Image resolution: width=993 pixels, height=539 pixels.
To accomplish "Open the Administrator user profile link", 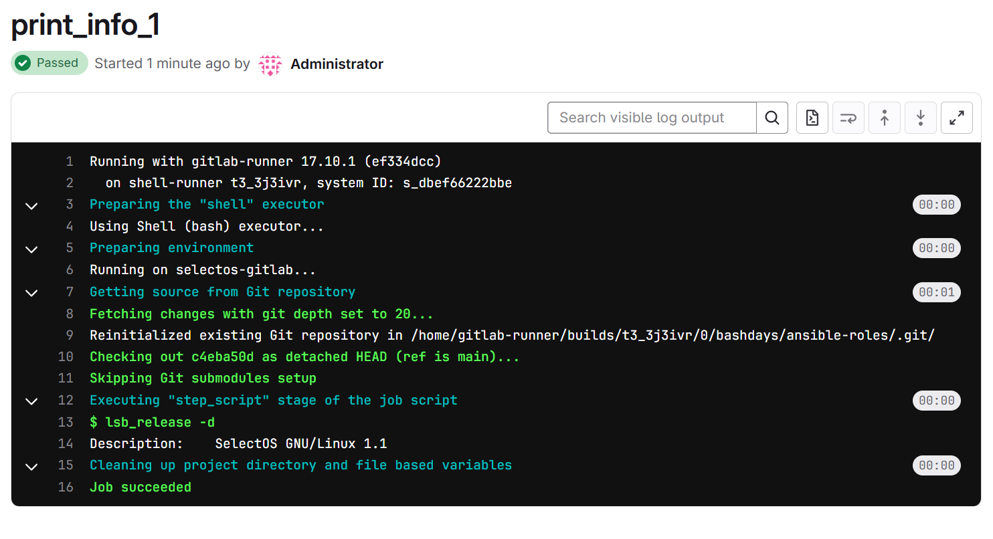I will pyautogui.click(x=337, y=64).
